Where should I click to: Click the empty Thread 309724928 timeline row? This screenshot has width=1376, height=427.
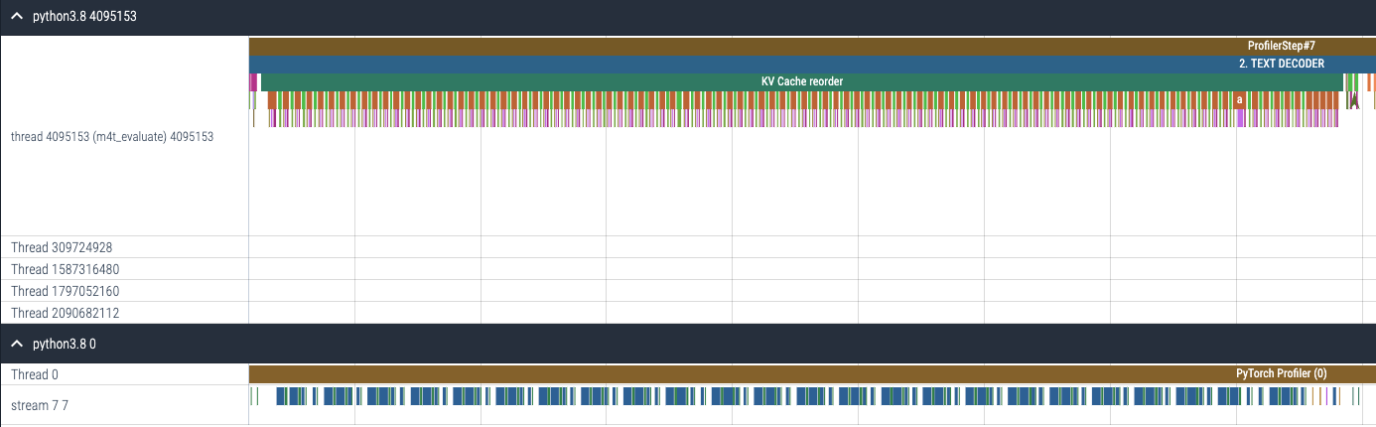pyautogui.click(x=794, y=247)
